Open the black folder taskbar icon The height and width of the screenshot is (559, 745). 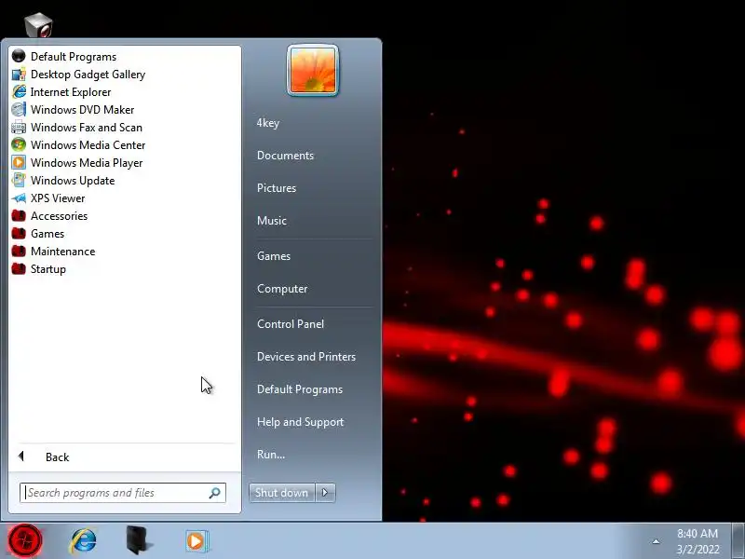pyautogui.click(x=139, y=540)
